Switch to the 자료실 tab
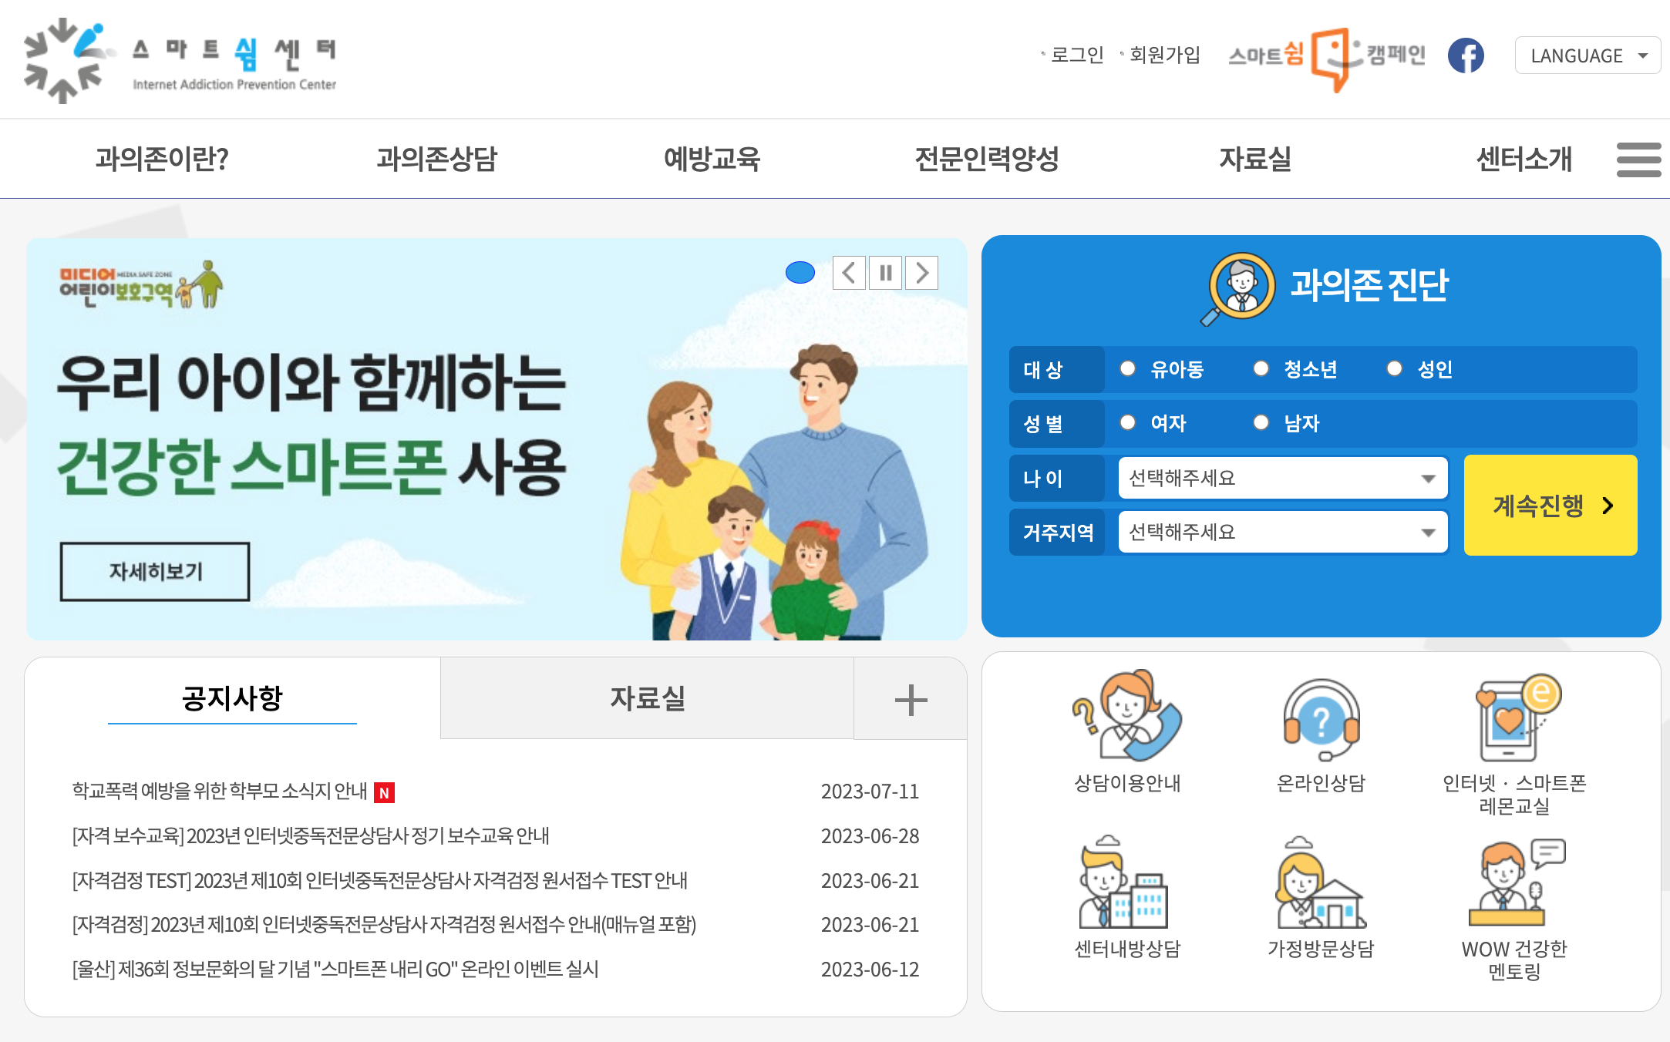This screenshot has height=1042, width=1670. coord(647,698)
